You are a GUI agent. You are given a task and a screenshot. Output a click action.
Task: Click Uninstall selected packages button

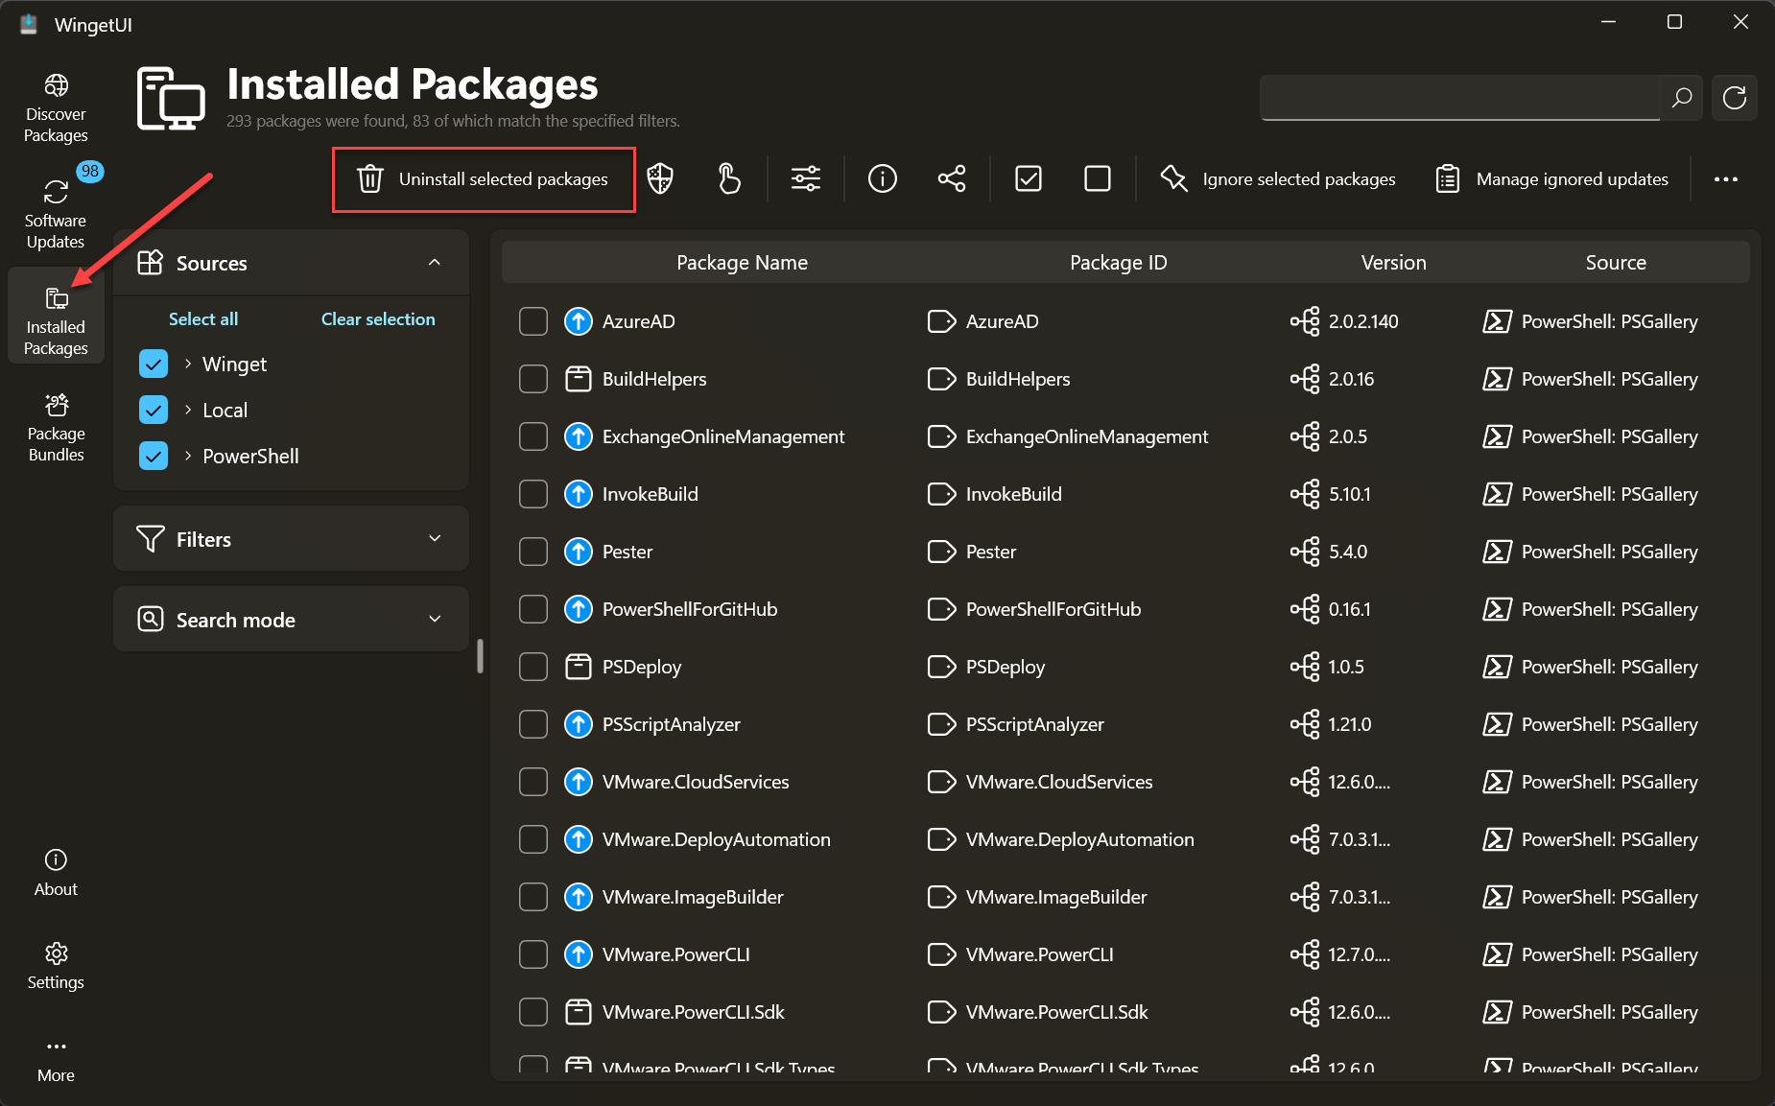(x=484, y=179)
